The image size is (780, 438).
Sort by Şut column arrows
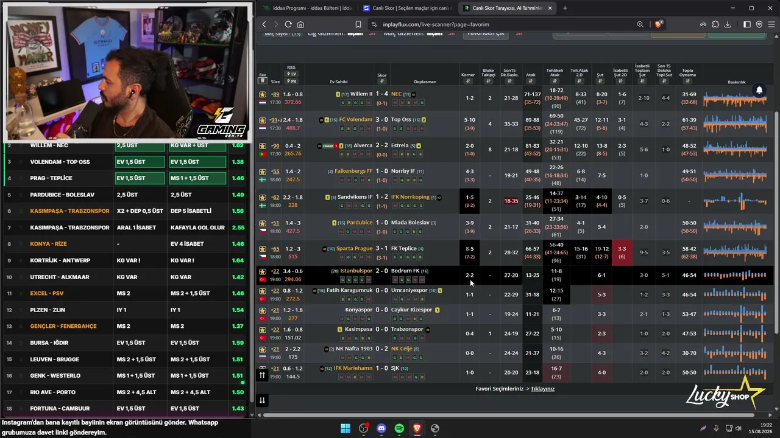(600, 82)
